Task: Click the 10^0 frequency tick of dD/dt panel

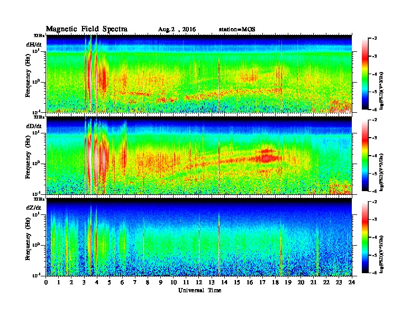Action: click(x=36, y=164)
